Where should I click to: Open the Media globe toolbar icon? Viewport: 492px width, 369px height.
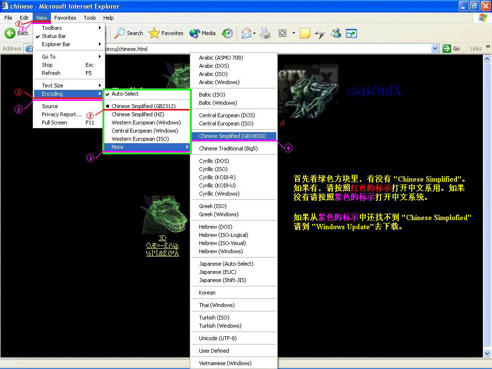pyautogui.click(x=195, y=33)
